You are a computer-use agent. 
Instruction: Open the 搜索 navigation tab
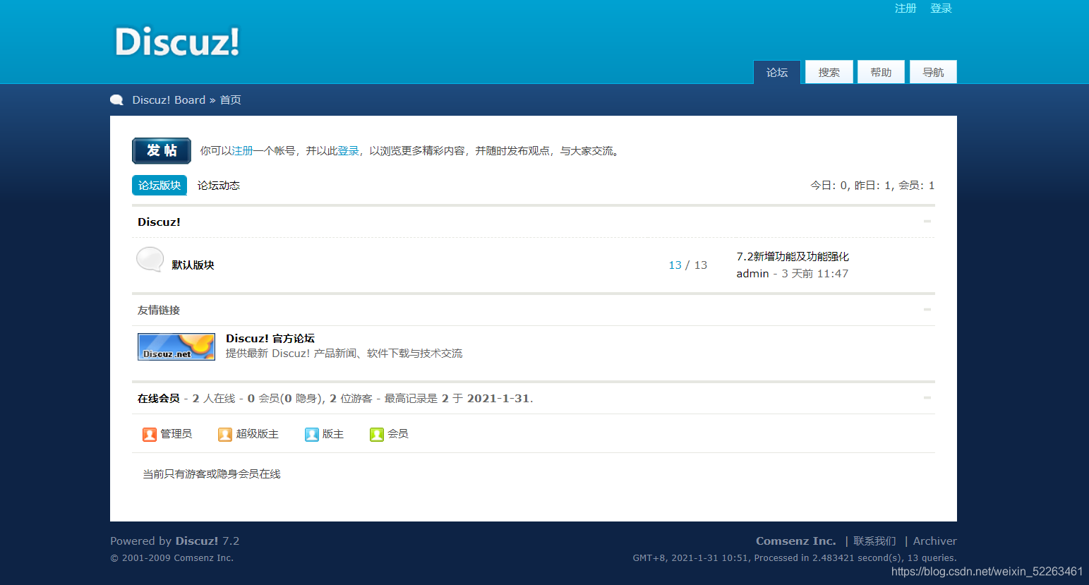[x=829, y=72]
